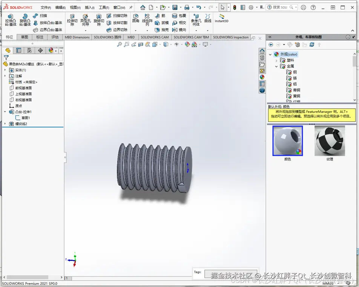The image size is (359, 287).
Task: Click the refresh icon in the appearances panel
Action: (x=312, y=45)
